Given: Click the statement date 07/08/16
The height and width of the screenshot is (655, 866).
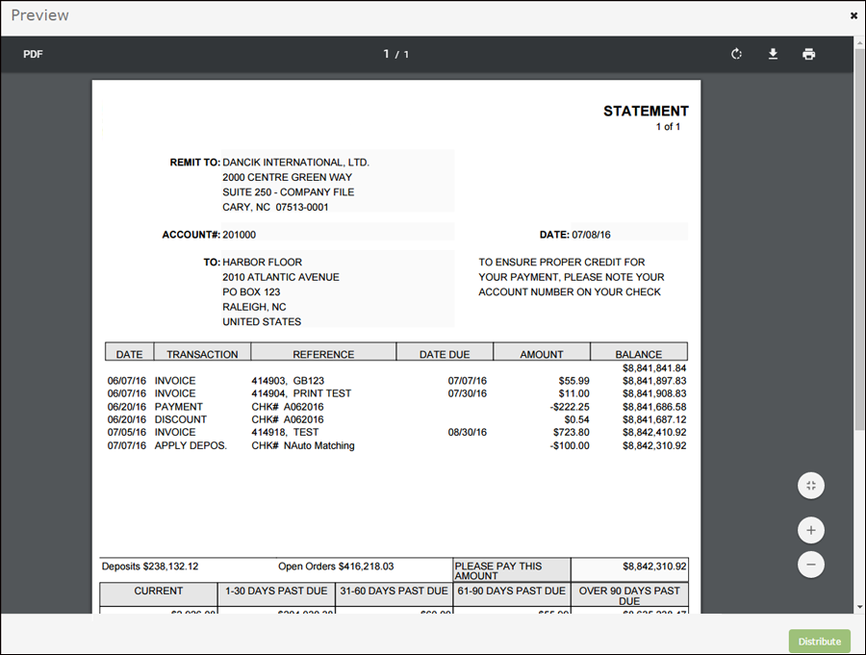Looking at the screenshot, I should click(591, 235).
